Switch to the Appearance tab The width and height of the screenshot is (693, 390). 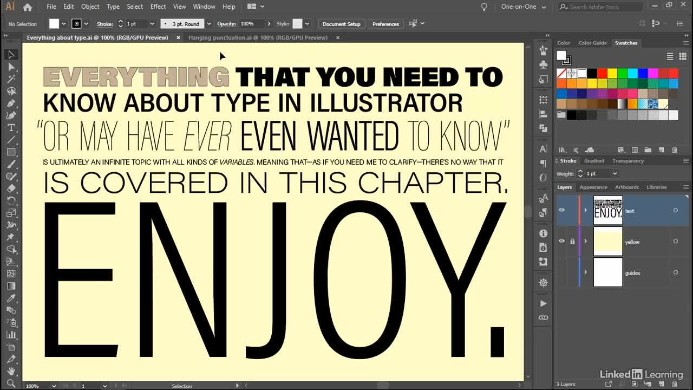[593, 187]
